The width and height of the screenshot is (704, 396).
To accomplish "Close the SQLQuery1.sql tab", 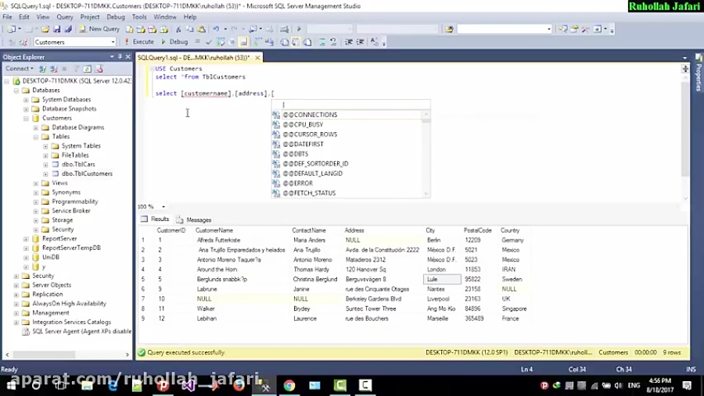I will click(x=258, y=58).
